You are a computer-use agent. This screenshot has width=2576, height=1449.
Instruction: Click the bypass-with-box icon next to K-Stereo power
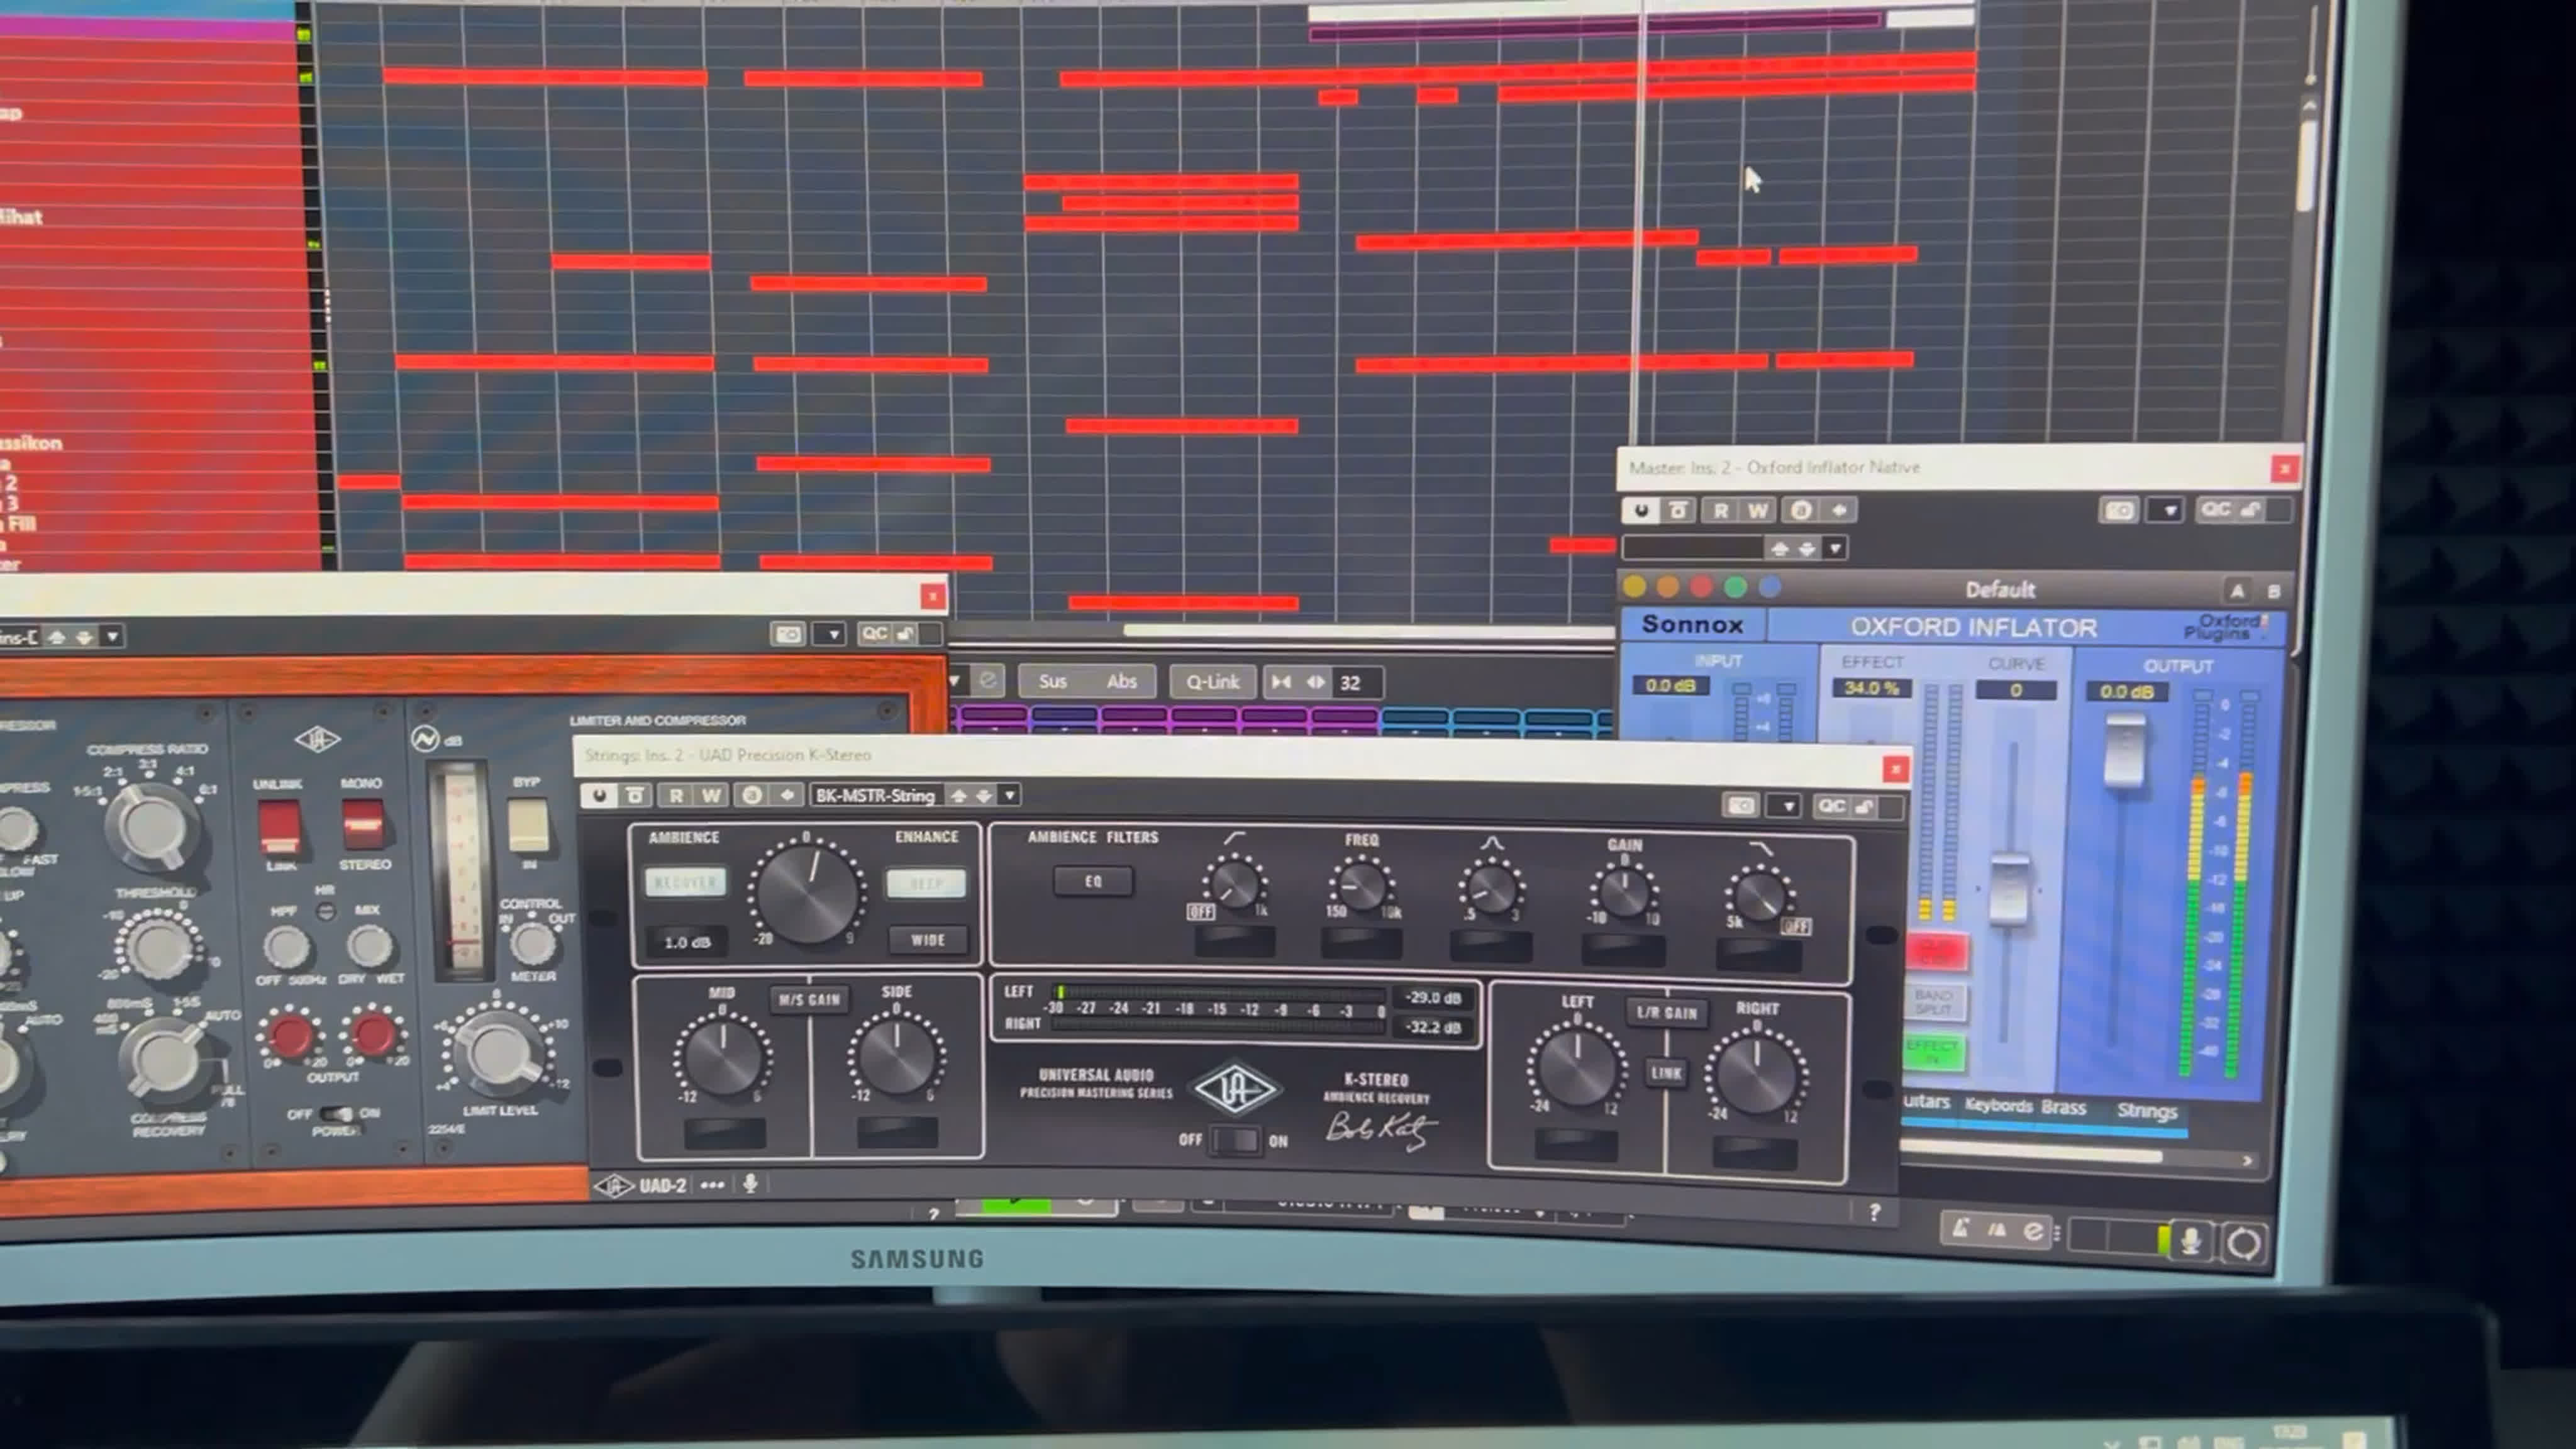tap(635, 795)
